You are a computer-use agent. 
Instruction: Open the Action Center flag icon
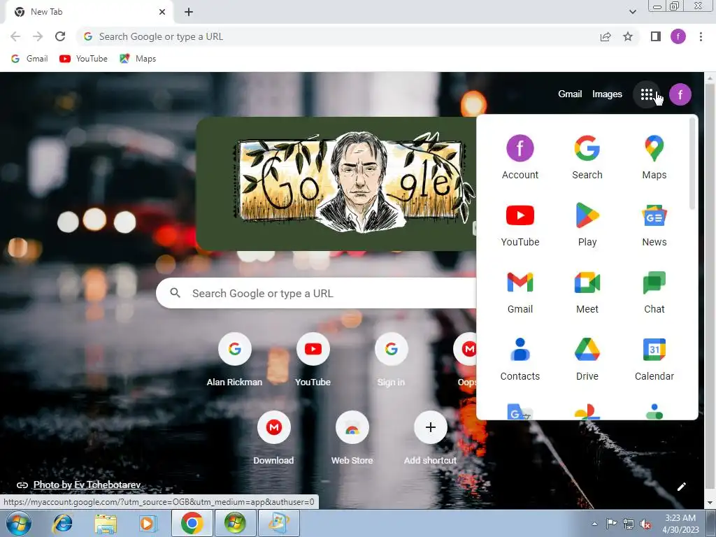pos(610,524)
